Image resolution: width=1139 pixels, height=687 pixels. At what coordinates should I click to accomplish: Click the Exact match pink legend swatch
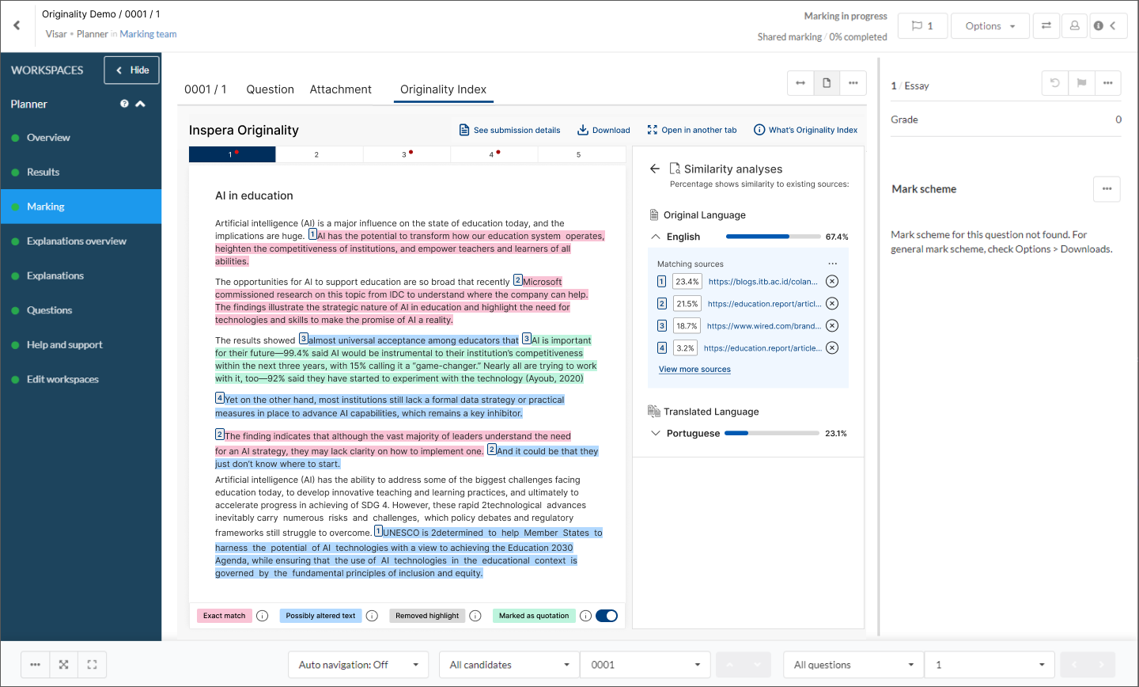[x=224, y=616]
